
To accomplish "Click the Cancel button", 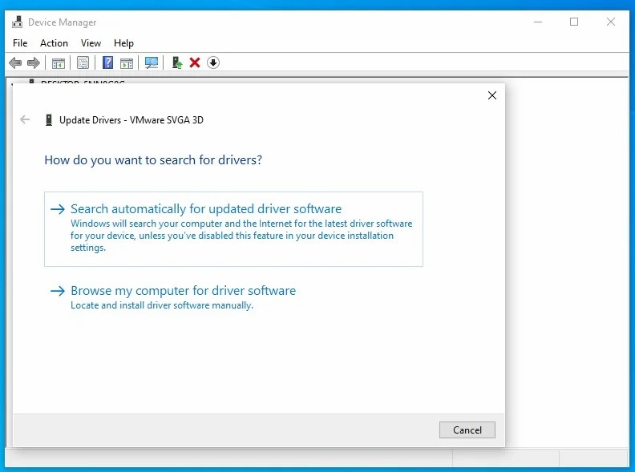I will coord(467,430).
